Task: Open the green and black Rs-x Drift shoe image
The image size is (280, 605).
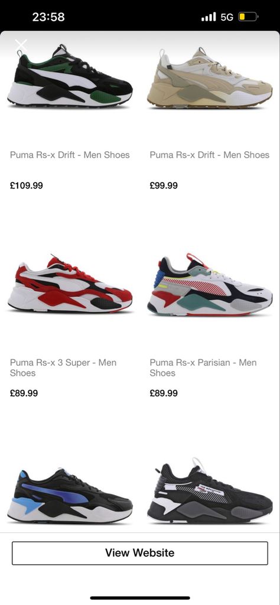Action: [x=70, y=76]
